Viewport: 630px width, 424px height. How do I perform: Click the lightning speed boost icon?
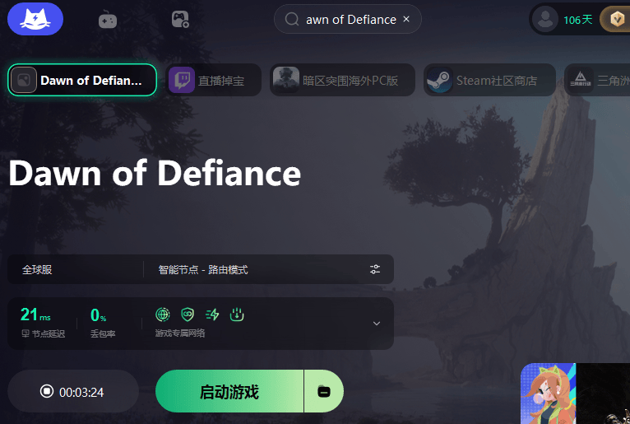212,315
